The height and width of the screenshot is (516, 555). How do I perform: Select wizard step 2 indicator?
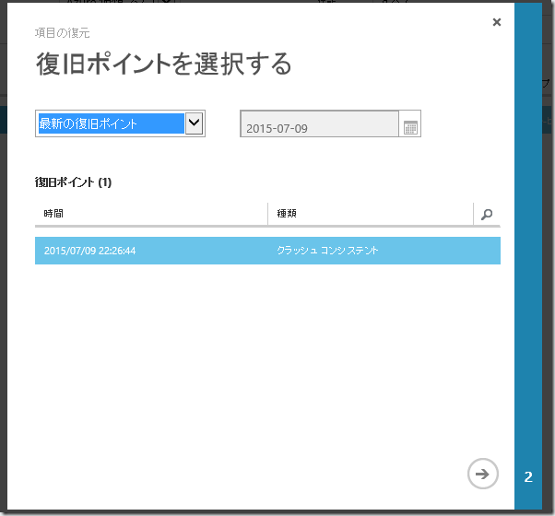click(528, 477)
